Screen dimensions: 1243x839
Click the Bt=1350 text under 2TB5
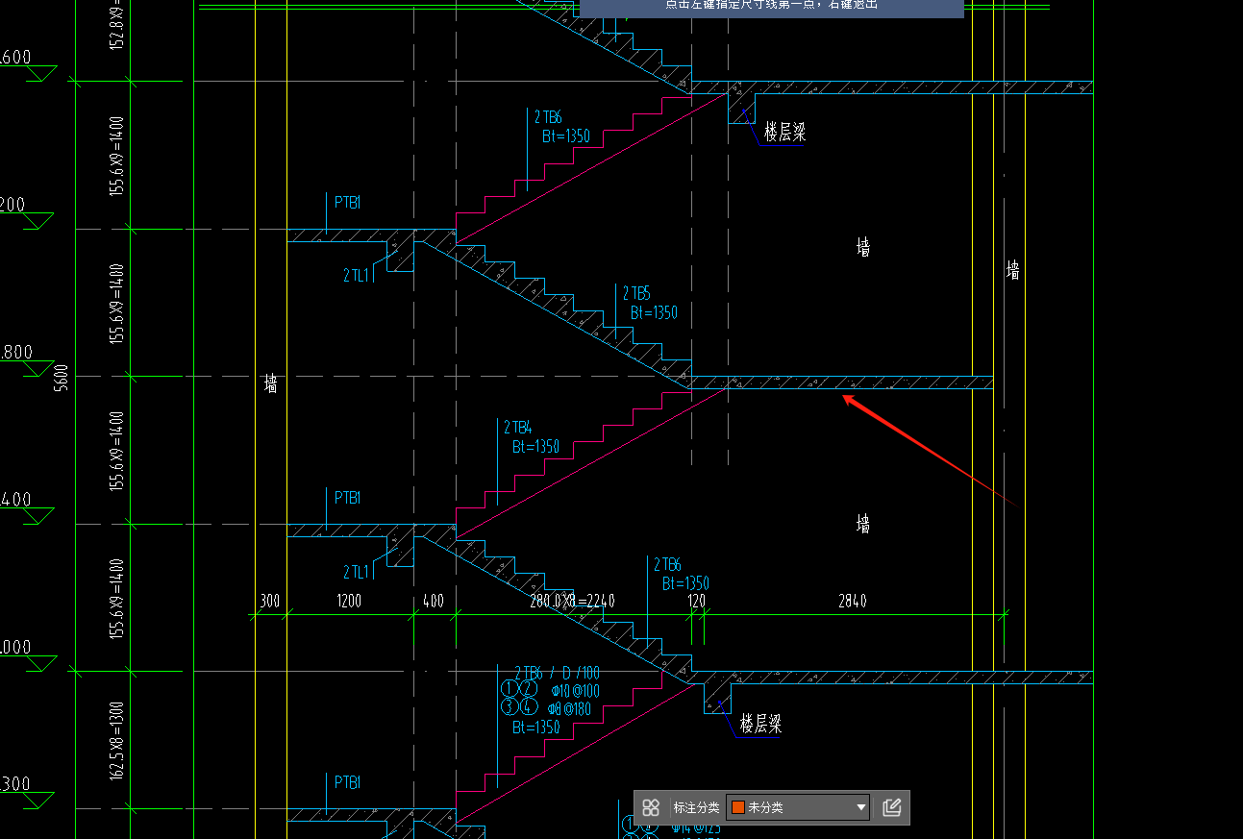click(x=654, y=312)
